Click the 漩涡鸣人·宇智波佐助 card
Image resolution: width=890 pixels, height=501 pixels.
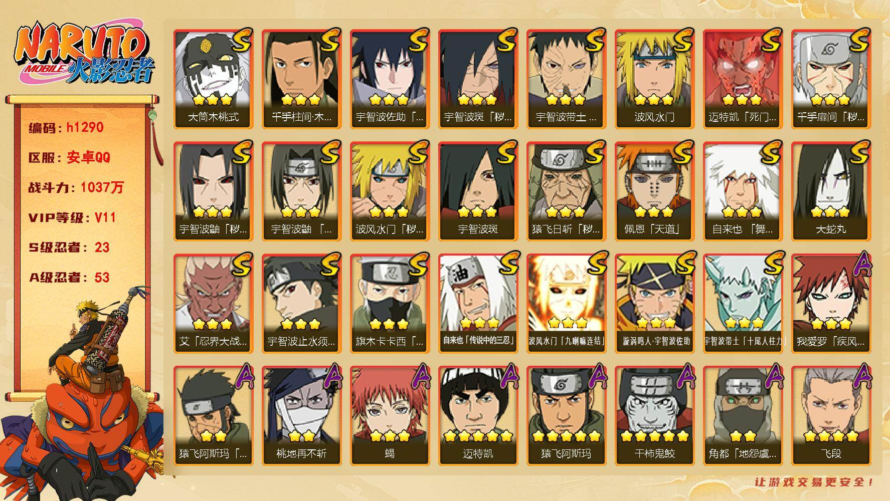pos(654,303)
